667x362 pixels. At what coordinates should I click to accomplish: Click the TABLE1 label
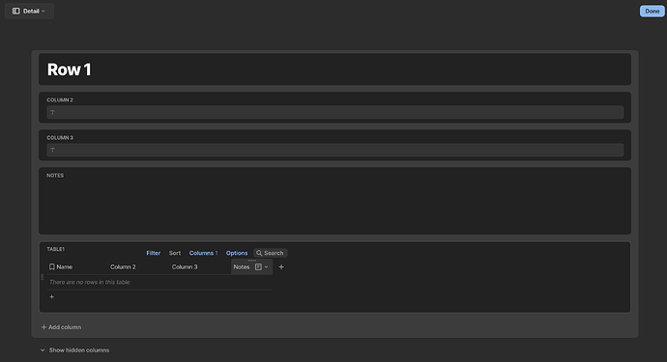[x=56, y=249]
